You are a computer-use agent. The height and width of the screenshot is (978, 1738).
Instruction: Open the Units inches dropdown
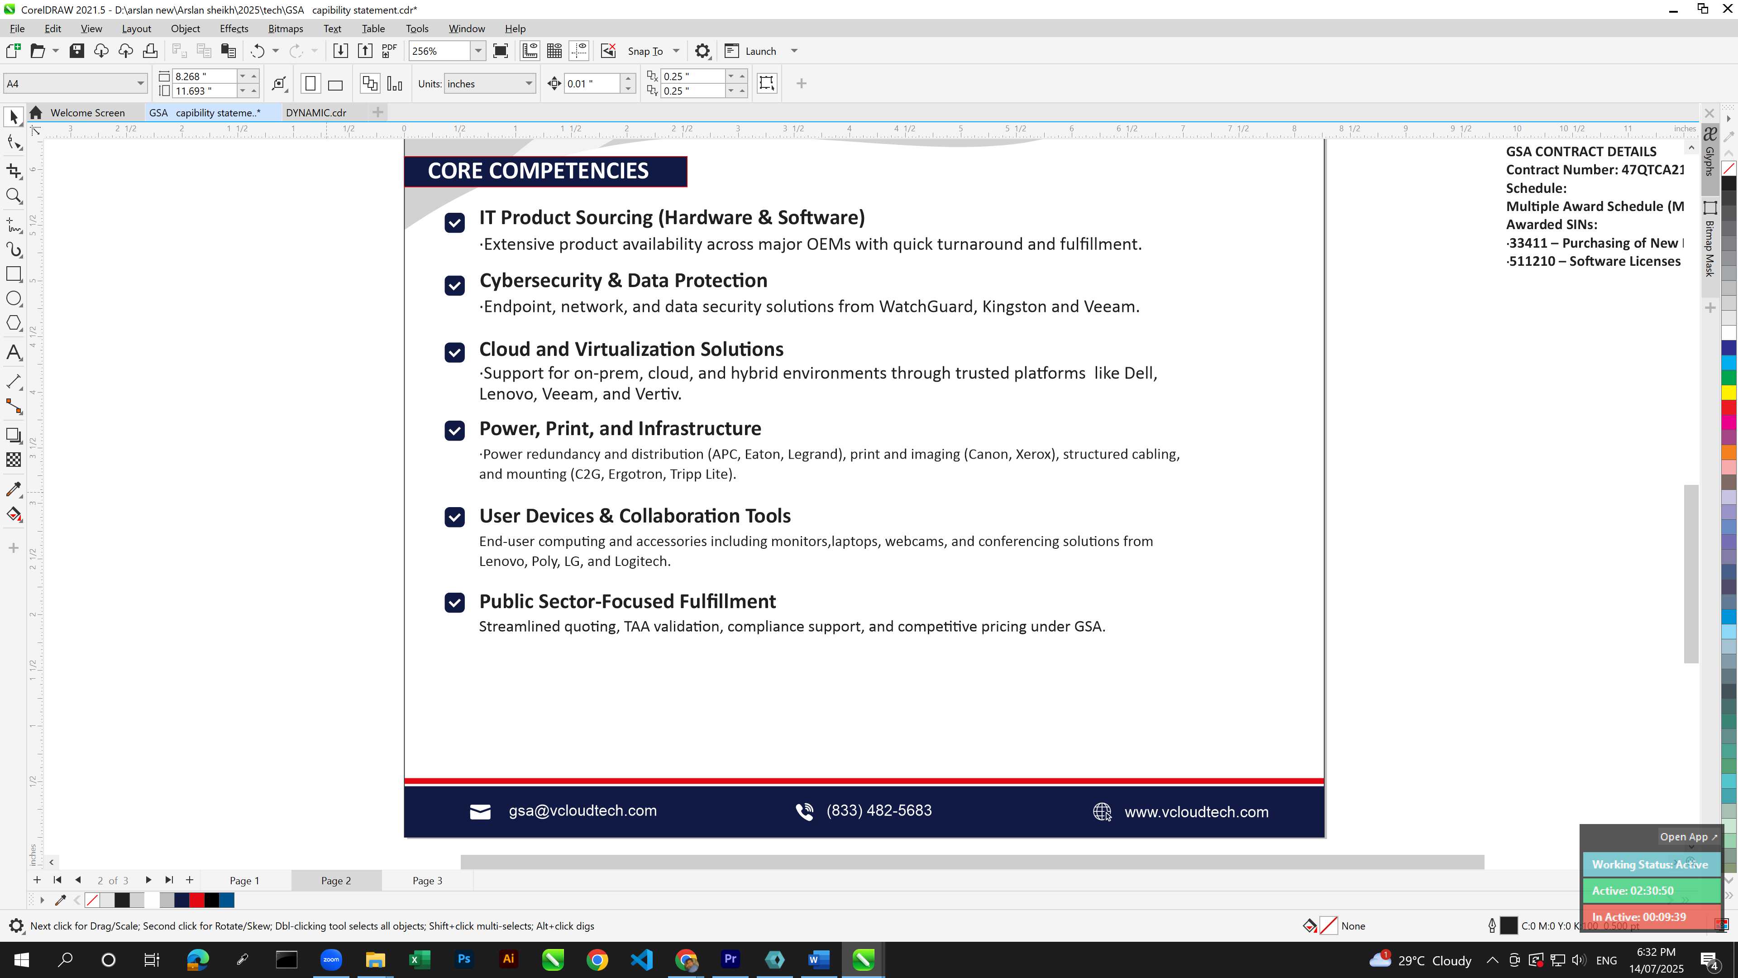529,84
